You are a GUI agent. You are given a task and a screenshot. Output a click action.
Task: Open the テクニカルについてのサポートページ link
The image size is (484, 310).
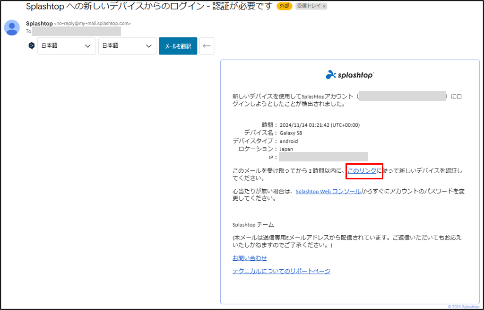click(281, 271)
